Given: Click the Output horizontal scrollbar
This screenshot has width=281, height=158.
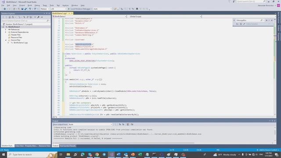Looking at the screenshot, I should (124, 143).
